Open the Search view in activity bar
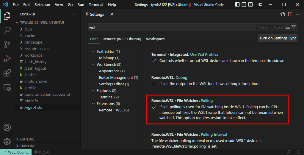The image size is (304, 155). [x=7, y=30]
